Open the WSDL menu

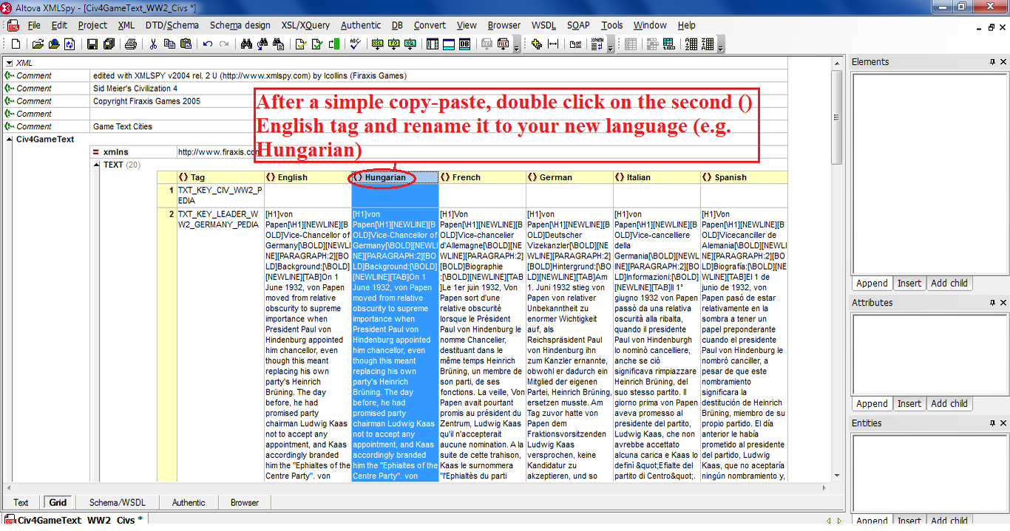click(x=543, y=25)
